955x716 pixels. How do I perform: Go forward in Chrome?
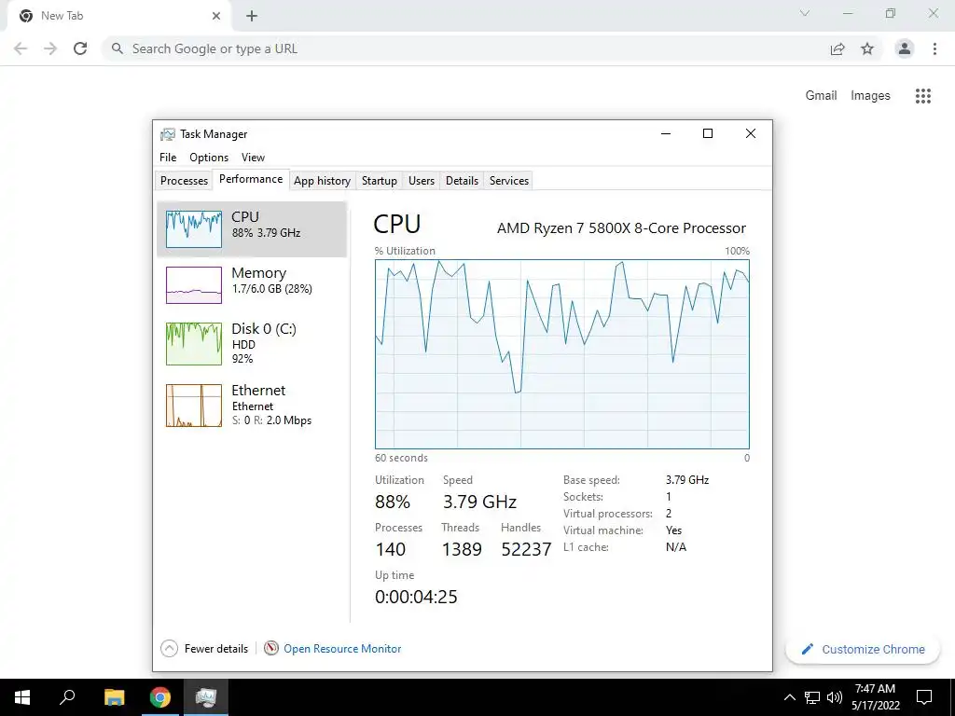coord(50,48)
